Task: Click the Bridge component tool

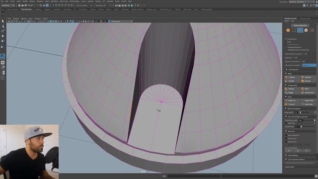Action: [292, 92]
